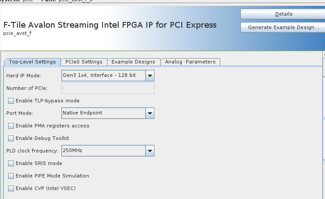The image size is (325, 199).
Task: Switch to Top-Level Settings tab
Action: [32, 62]
